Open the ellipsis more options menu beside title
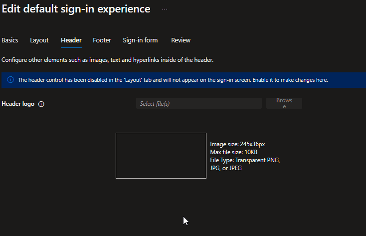 pyautogui.click(x=165, y=9)
